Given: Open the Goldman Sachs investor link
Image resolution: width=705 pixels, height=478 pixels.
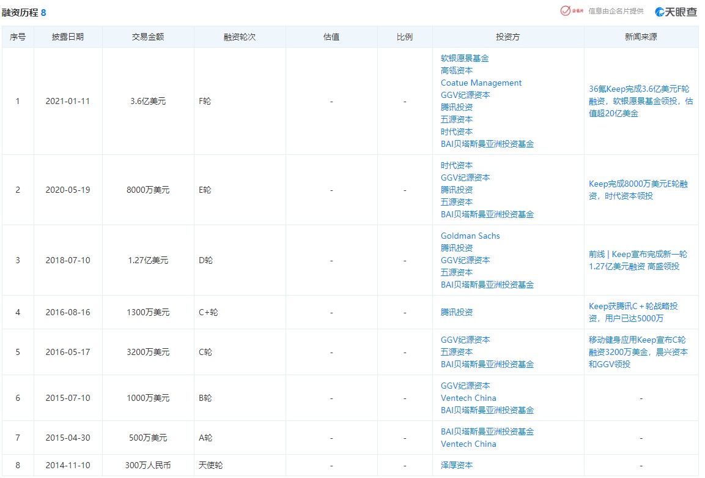Looking at the screenshot, I should tap(470, 236).
